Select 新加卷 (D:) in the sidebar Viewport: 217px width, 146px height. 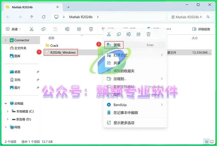click(x=21, y=119)
